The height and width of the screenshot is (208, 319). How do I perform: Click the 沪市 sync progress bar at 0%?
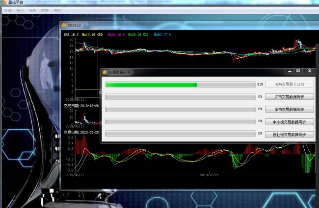pos(180,97)
